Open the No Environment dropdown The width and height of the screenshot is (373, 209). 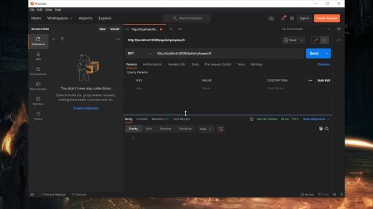(306, 29)
